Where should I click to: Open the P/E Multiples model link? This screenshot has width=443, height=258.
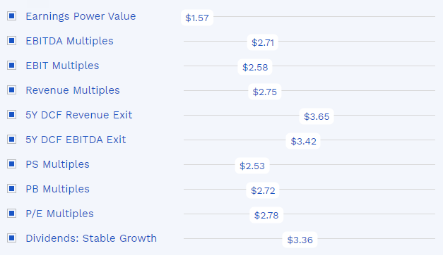point(59,214)
